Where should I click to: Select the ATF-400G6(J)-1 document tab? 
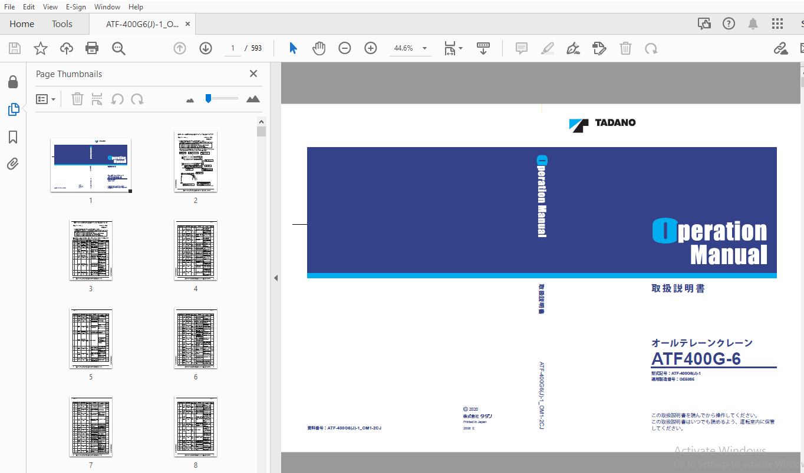pyautogui.click(x=141, y=24)
